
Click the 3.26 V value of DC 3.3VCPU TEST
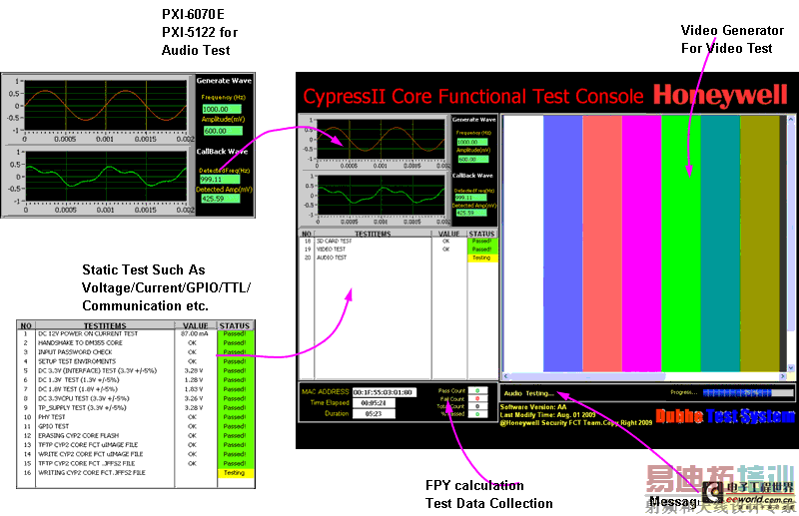tap(194, 399)
